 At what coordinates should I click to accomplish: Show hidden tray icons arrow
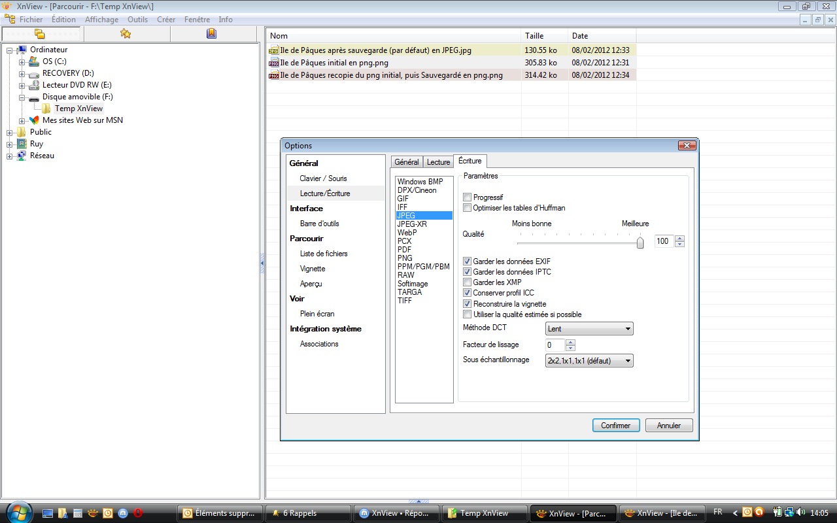[x=735, y=513]
